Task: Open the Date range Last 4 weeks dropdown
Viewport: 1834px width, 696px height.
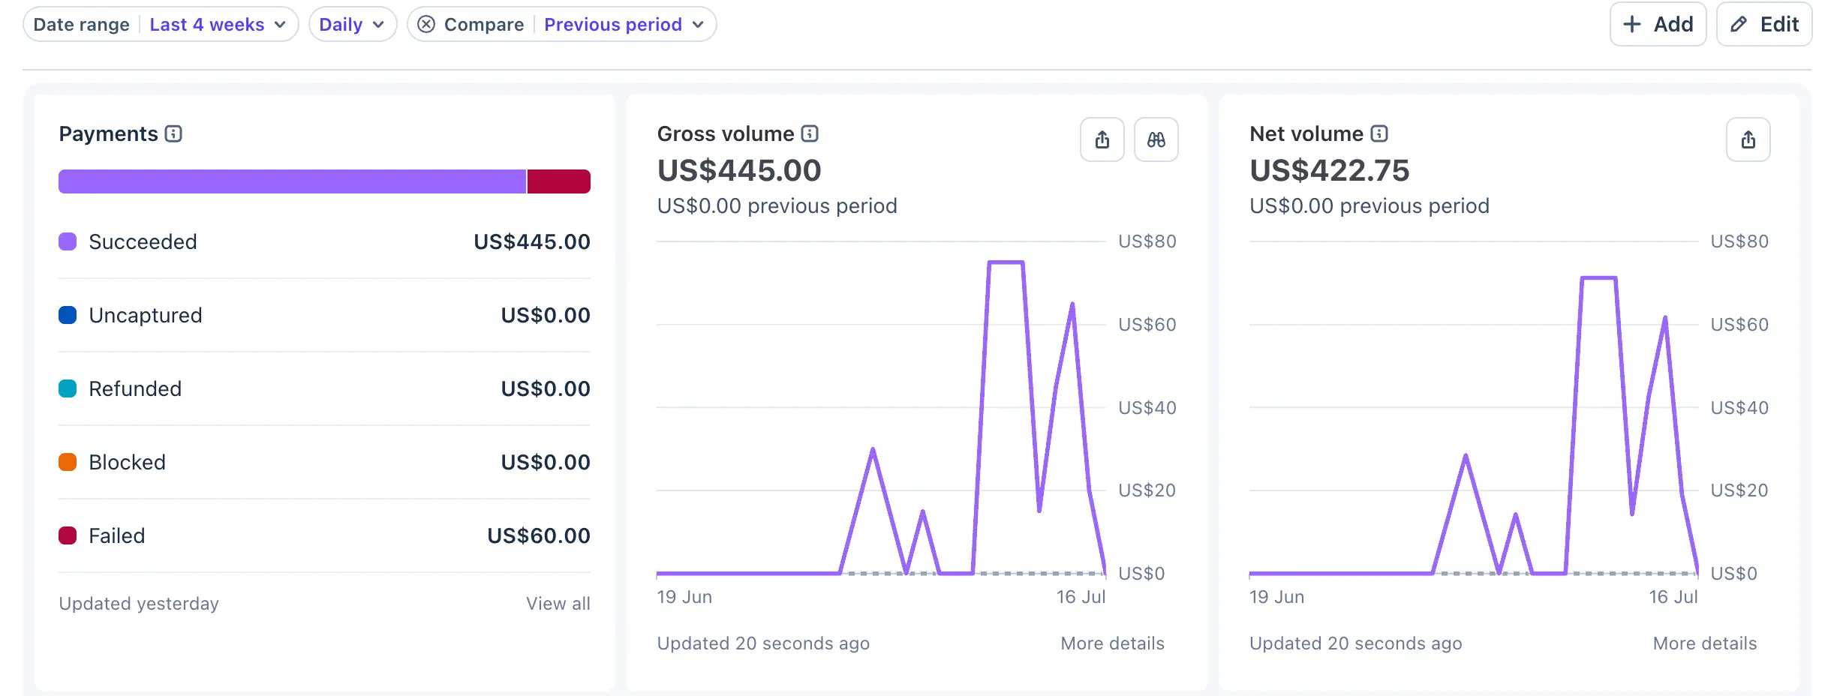Action: (x=161, y=25)
